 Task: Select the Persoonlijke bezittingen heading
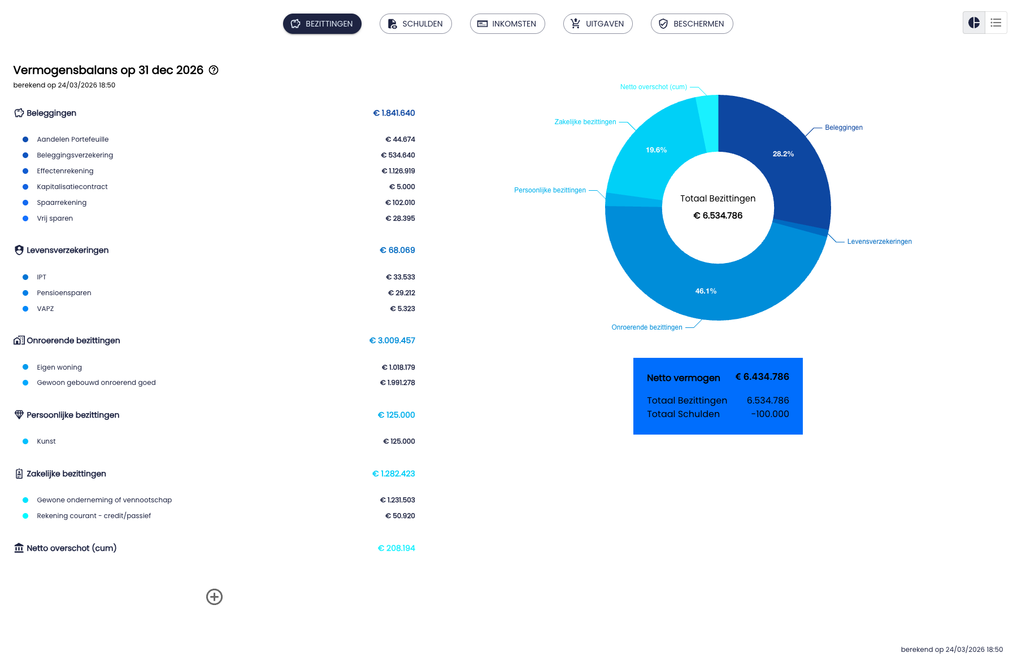pyautogui.click(x=73, y=415)
